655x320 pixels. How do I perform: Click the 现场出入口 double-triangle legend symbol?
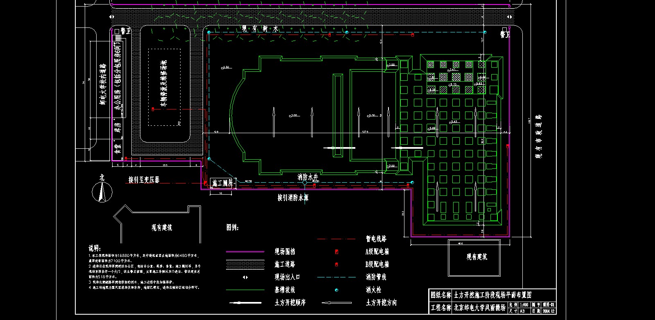(245, 277)
